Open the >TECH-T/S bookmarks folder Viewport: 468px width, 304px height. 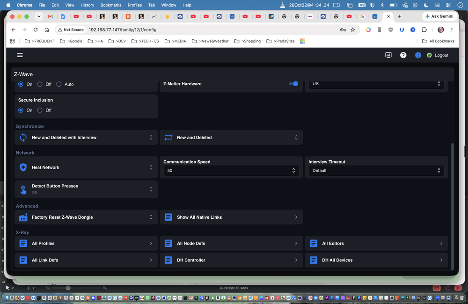pyautogui.click(x=145, y=41)
